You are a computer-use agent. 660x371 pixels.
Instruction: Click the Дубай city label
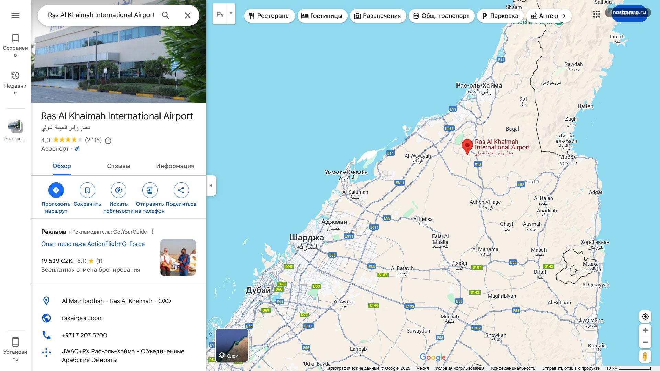pyautogui.click(x=258, y=290)
